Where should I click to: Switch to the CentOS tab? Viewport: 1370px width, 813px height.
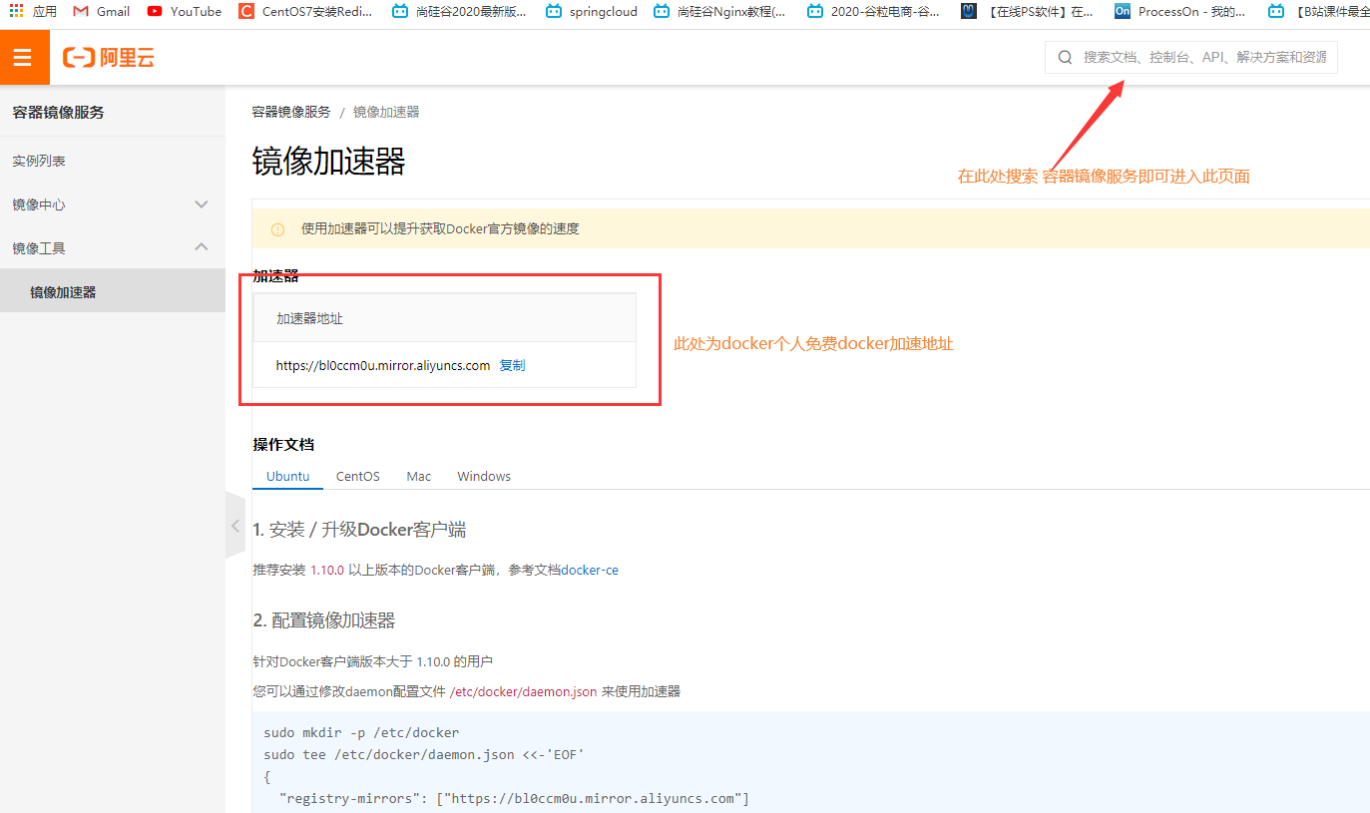click(x=357, y=476)
